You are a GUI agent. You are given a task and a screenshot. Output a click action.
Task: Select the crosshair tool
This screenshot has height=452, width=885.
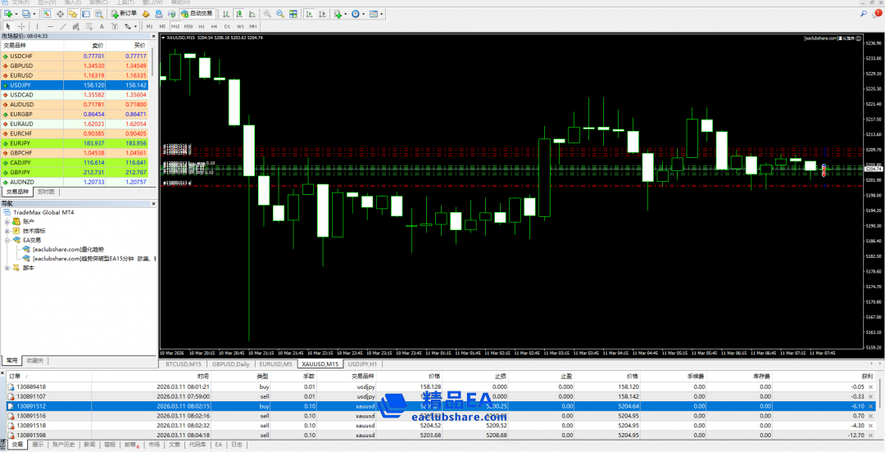coord(21,26)
